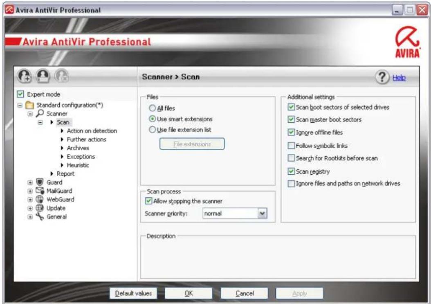431x304 pixels.
Task: Click the Scanner label in tree
Action: [x=56, y=113]
